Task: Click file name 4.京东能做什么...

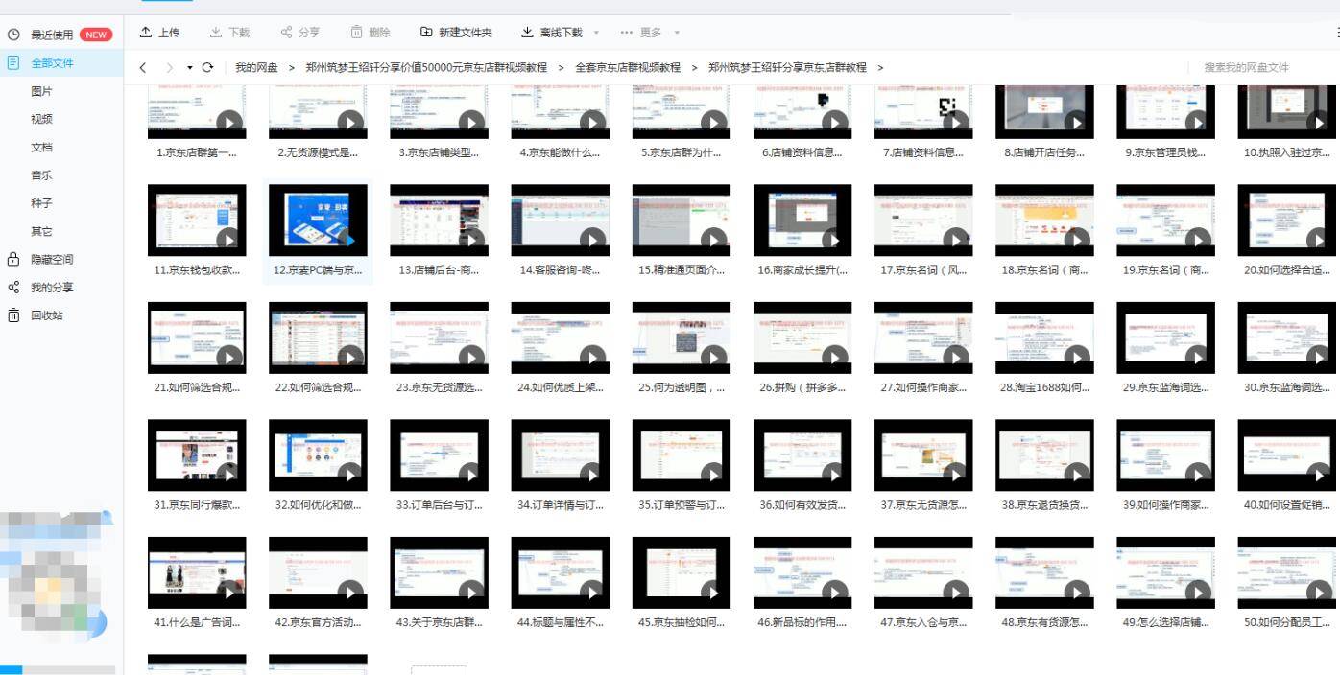Action: 560,152
